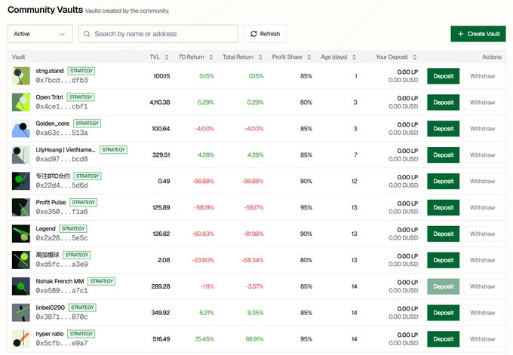Focus the Search by name or address field

point(158,34)
